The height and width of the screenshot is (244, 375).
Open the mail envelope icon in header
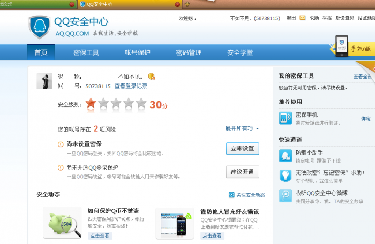[303, 18]
